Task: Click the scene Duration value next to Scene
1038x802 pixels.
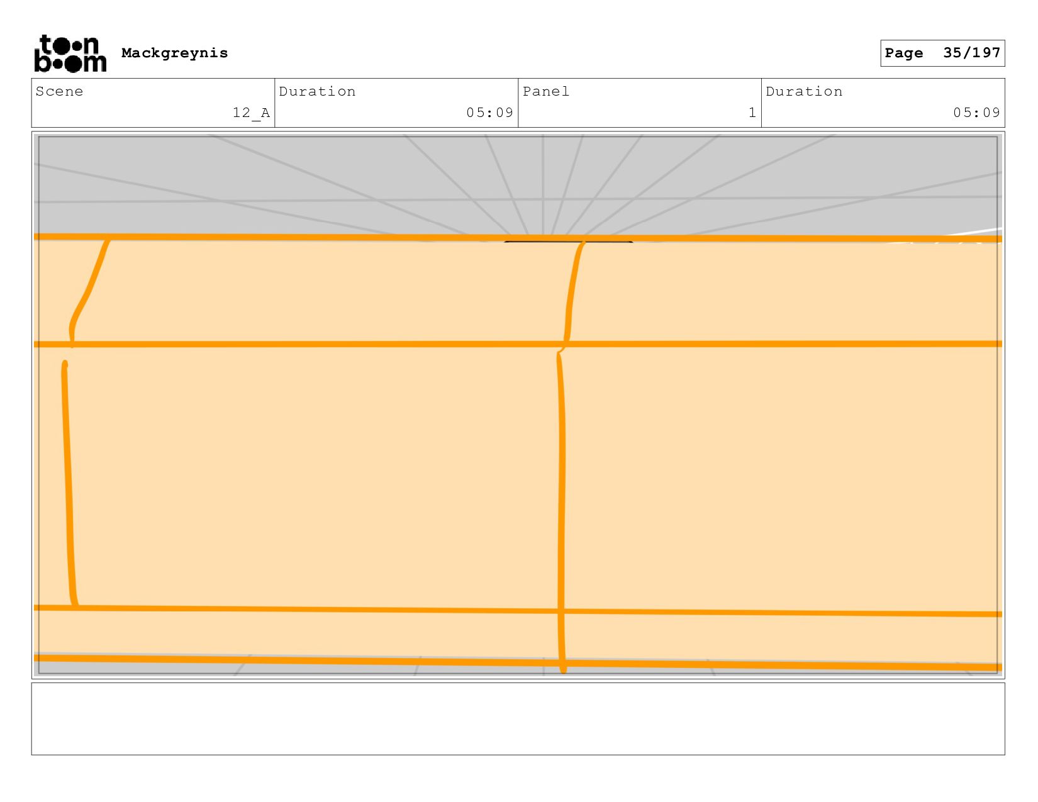Action: [489, 113]
